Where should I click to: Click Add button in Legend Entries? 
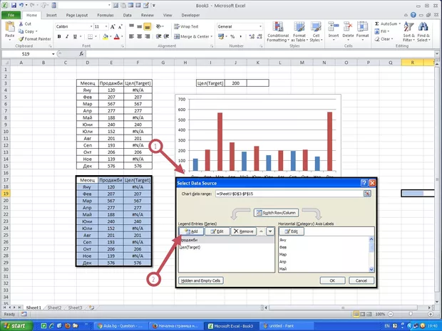(191, 231)
